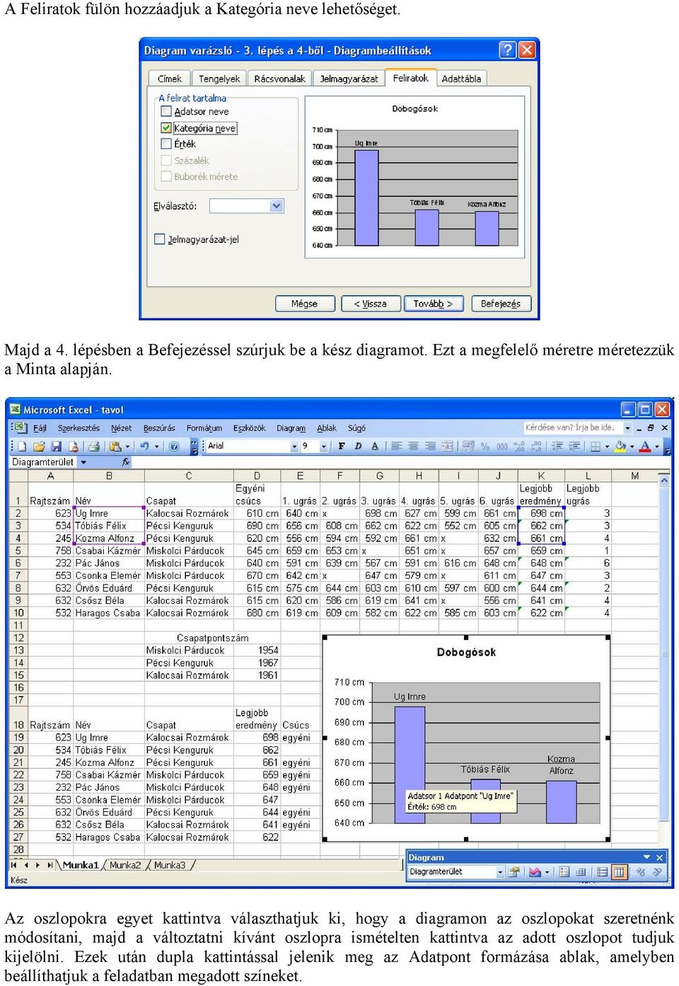Toggle bold formatting in Excel toolbar
This screenshot has height=986, width=679.
(x=342, y=446)
